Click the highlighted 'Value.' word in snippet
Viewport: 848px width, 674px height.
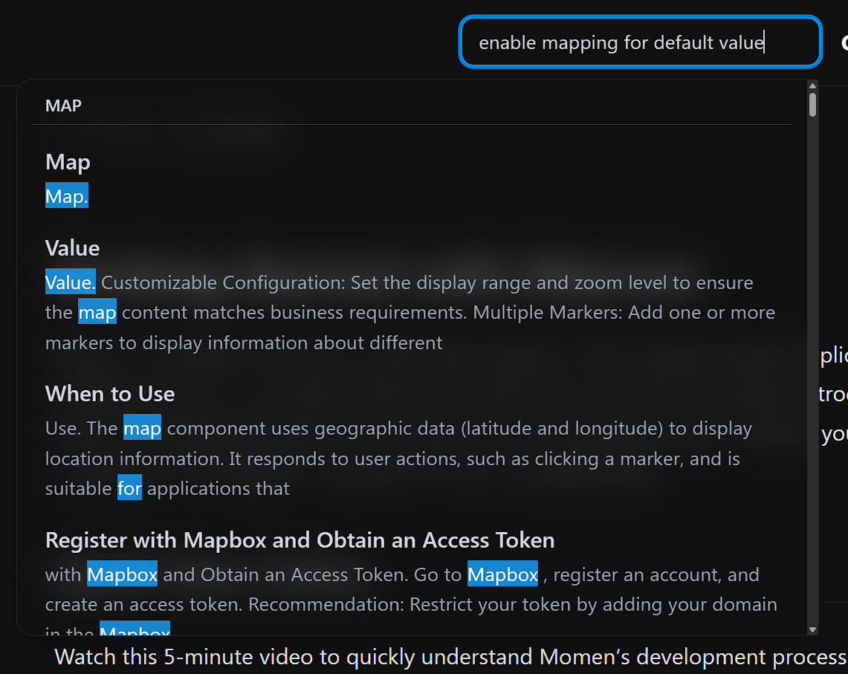[71, 282]
